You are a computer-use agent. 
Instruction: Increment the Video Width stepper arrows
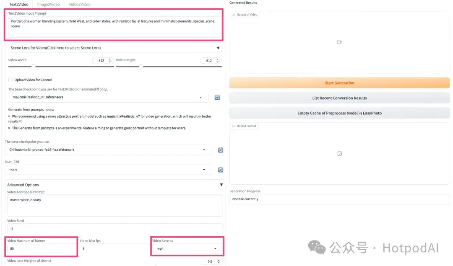click(110, 59)
